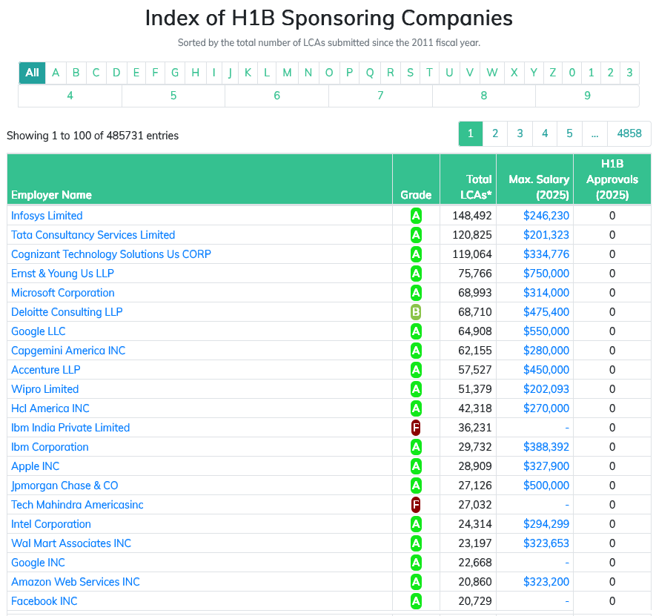Go to page 2 of results
The width and height of the screenshot is (656, 616).
pyautogui.click(x=495, y=133)
